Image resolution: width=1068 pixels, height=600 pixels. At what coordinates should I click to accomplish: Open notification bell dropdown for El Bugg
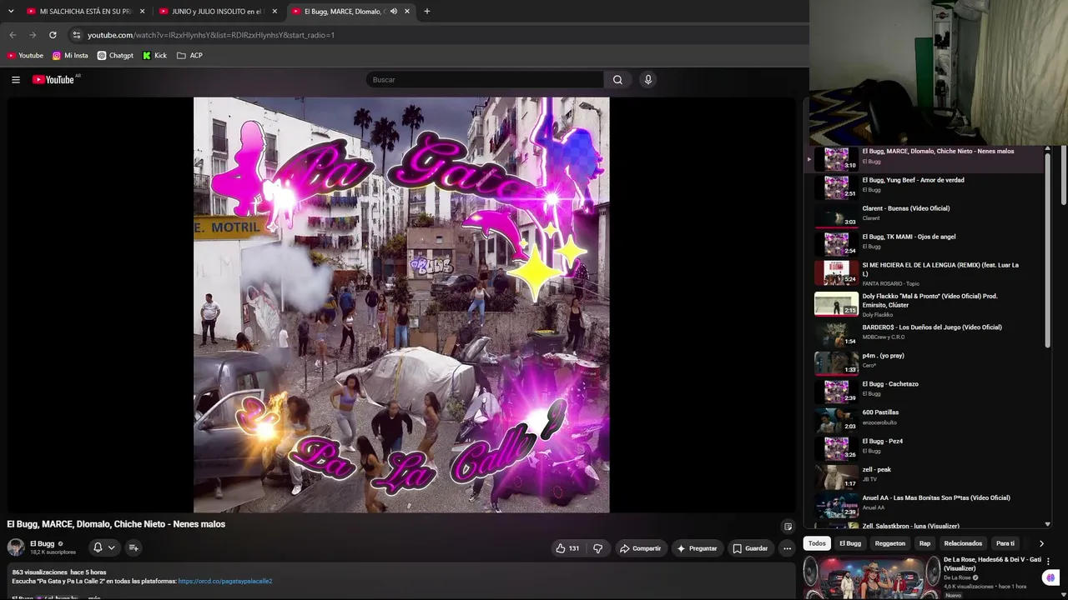[x=103, y=547]
